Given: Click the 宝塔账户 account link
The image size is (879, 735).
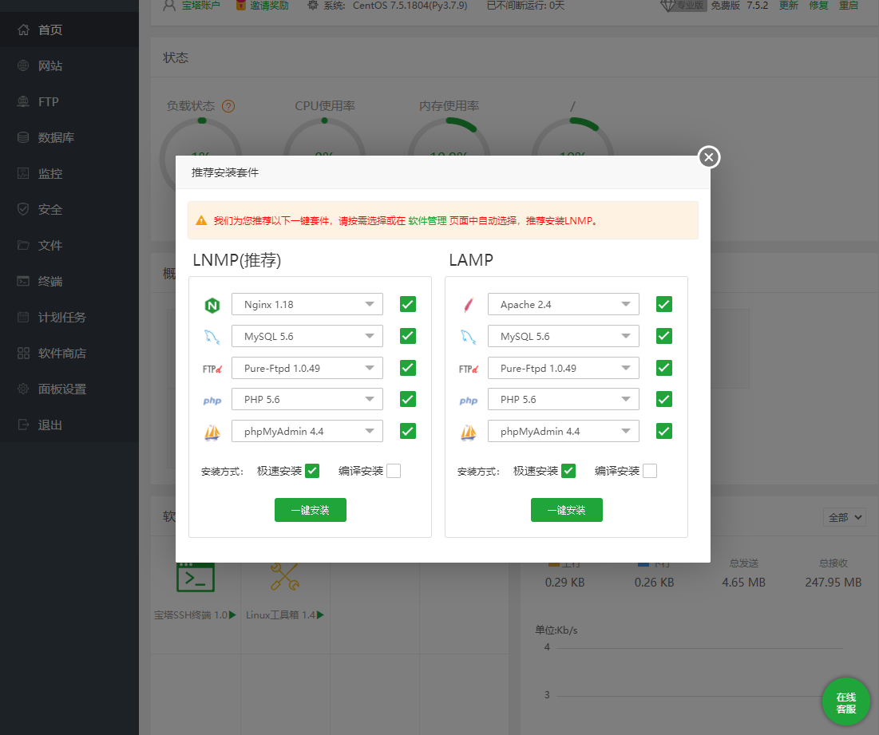Looking at the screenshot, I should tap(200, 6).
